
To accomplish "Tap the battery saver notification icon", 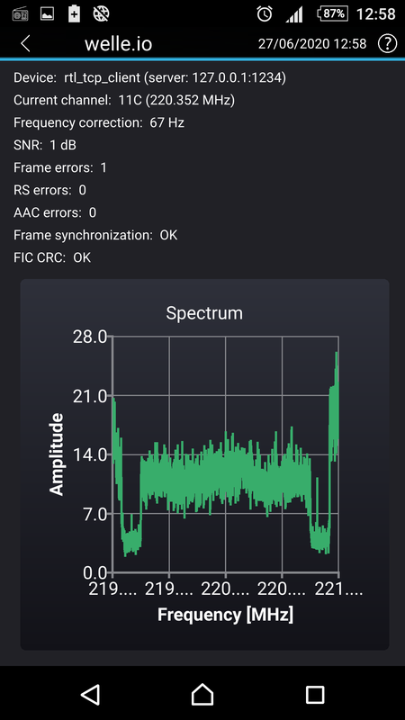I will [74, 14].
